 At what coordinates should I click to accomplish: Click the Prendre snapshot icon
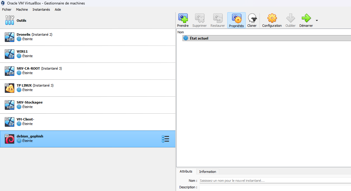(183, 18)
